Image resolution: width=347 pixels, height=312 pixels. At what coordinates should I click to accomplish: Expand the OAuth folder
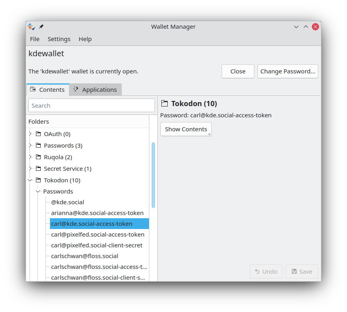[x=30, y=134]
